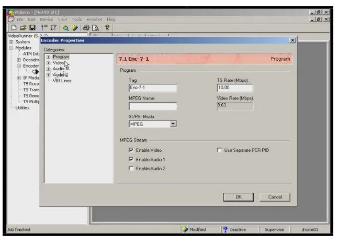Select ATM Int item in Modules tree
Screen dimensions: 338x242
click(x=31, y=54)
